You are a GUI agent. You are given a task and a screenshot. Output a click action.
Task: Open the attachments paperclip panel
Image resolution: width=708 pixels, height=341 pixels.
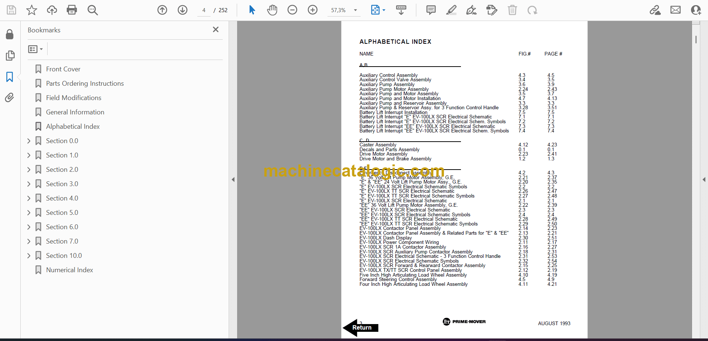pyautogui.click(x=10, y=97)
